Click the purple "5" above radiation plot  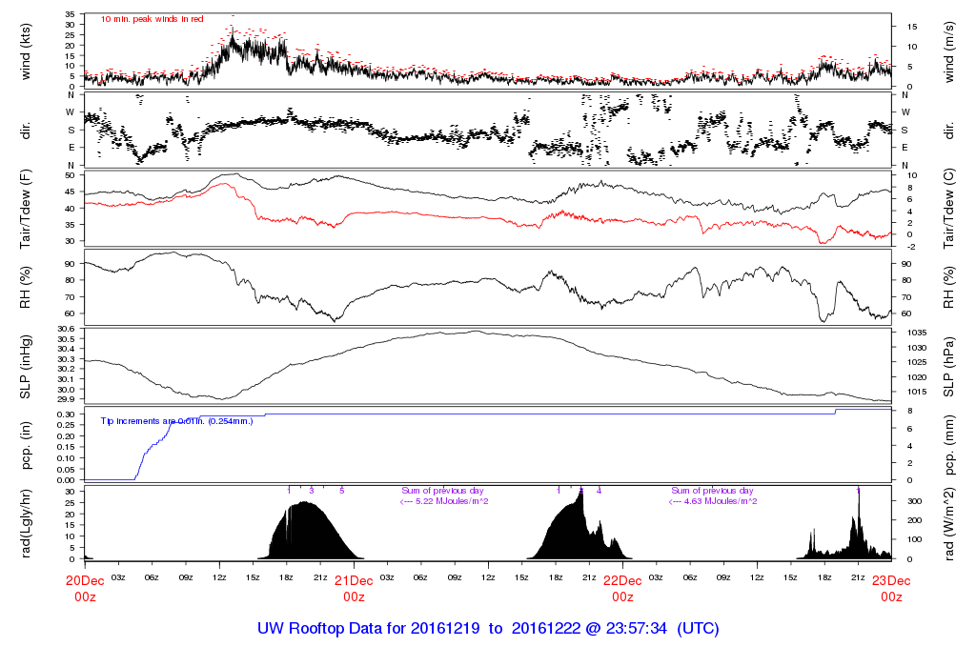pyautogui.click(x=342, y=491)
